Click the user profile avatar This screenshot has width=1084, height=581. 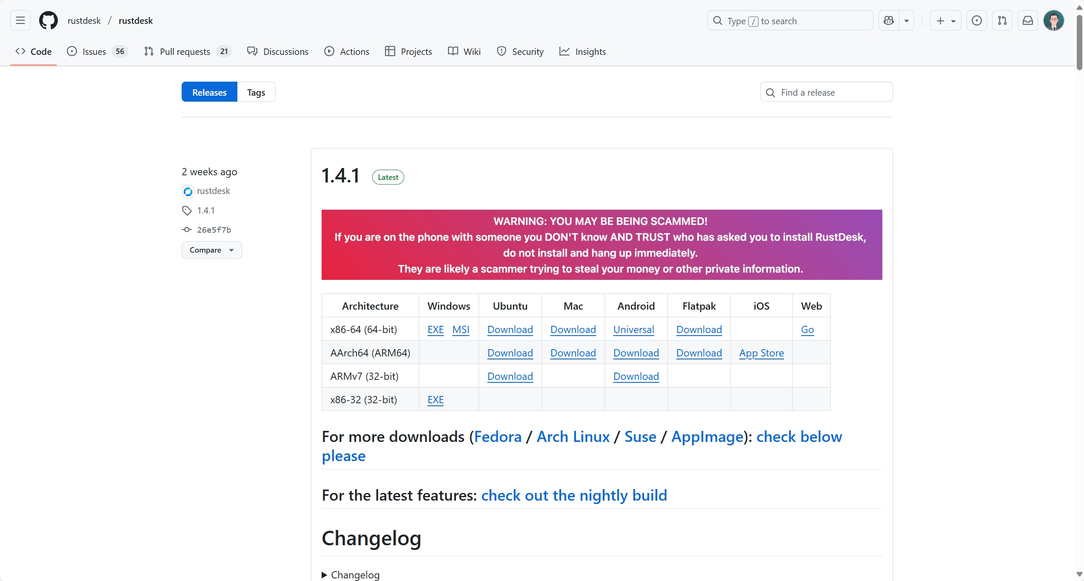(x=1053, y=20)
